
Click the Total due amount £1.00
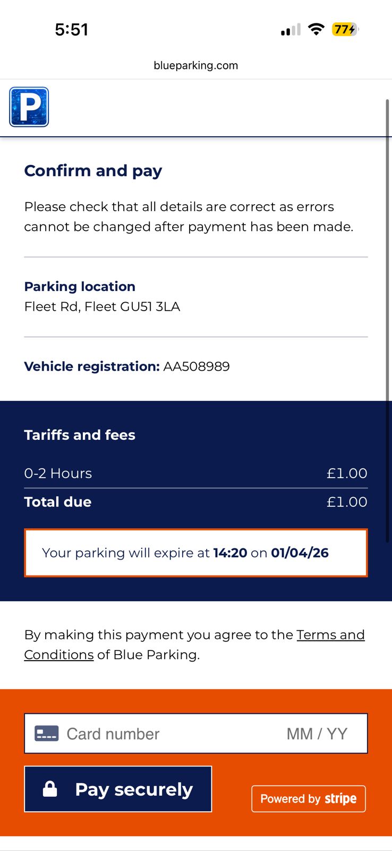(x=346, y=502)
